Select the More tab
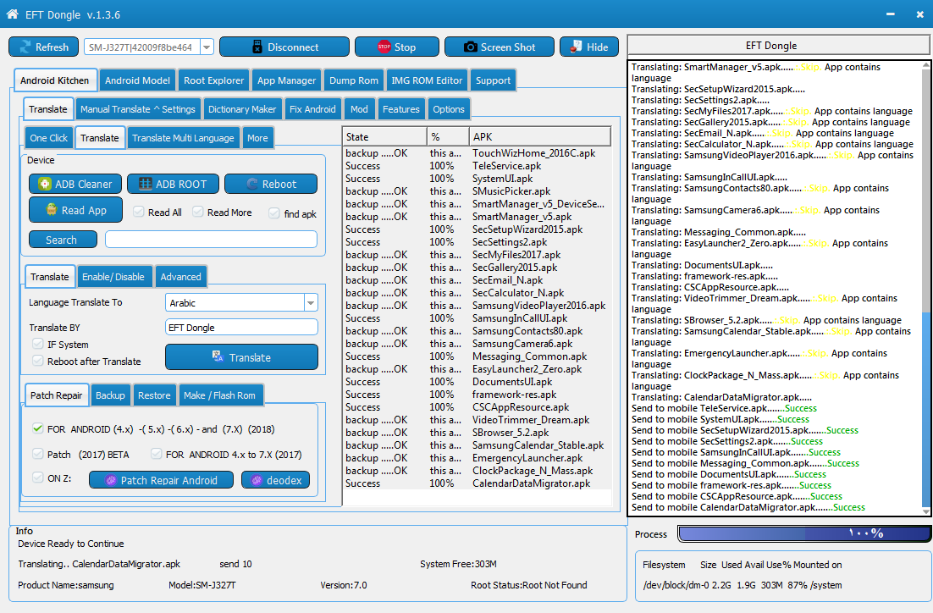 [257, 138]
